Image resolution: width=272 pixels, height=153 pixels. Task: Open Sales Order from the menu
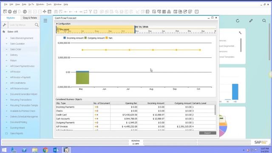[x=15, y=49]
